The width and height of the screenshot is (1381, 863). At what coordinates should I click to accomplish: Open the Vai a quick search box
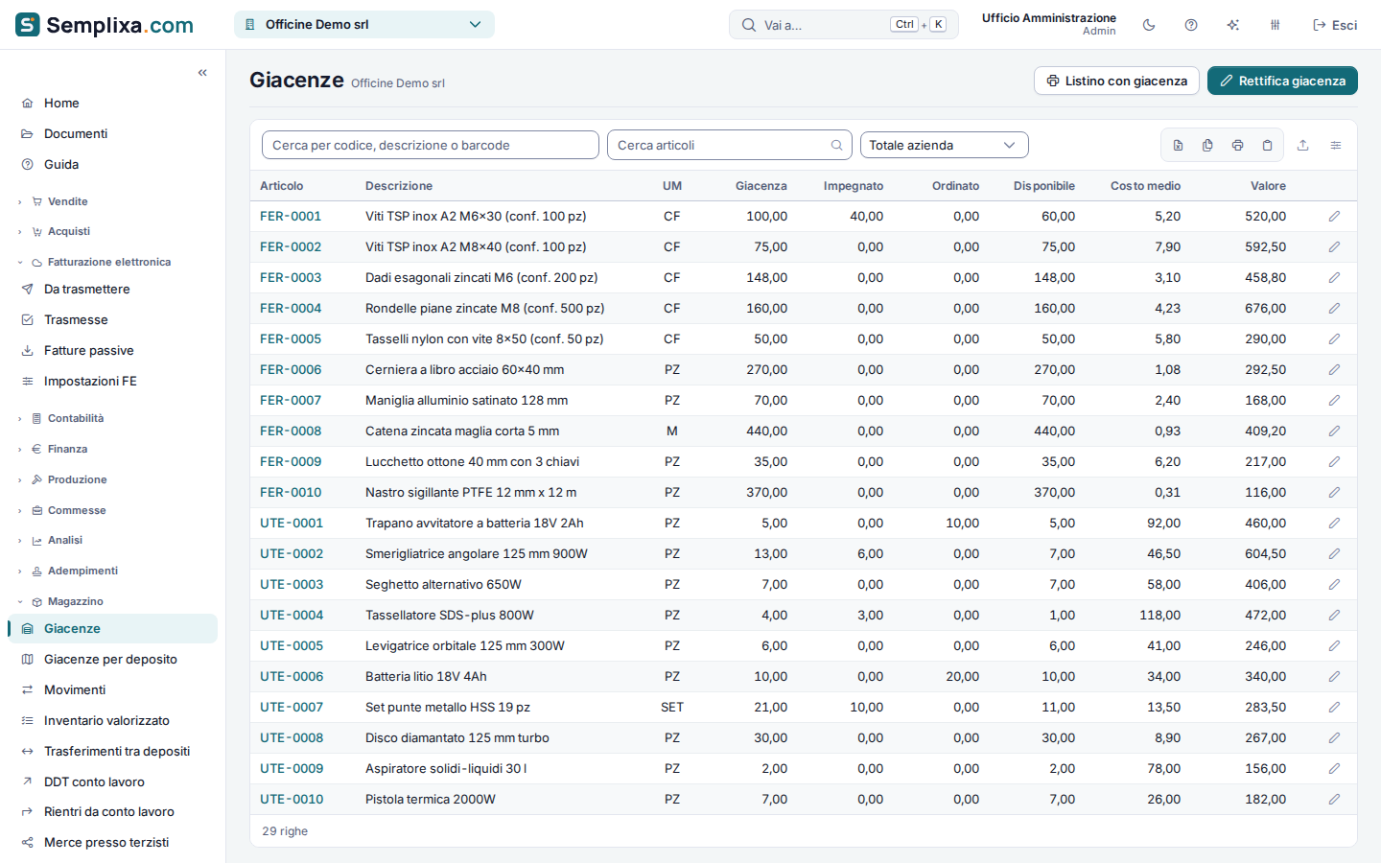[x=844, y=25]
